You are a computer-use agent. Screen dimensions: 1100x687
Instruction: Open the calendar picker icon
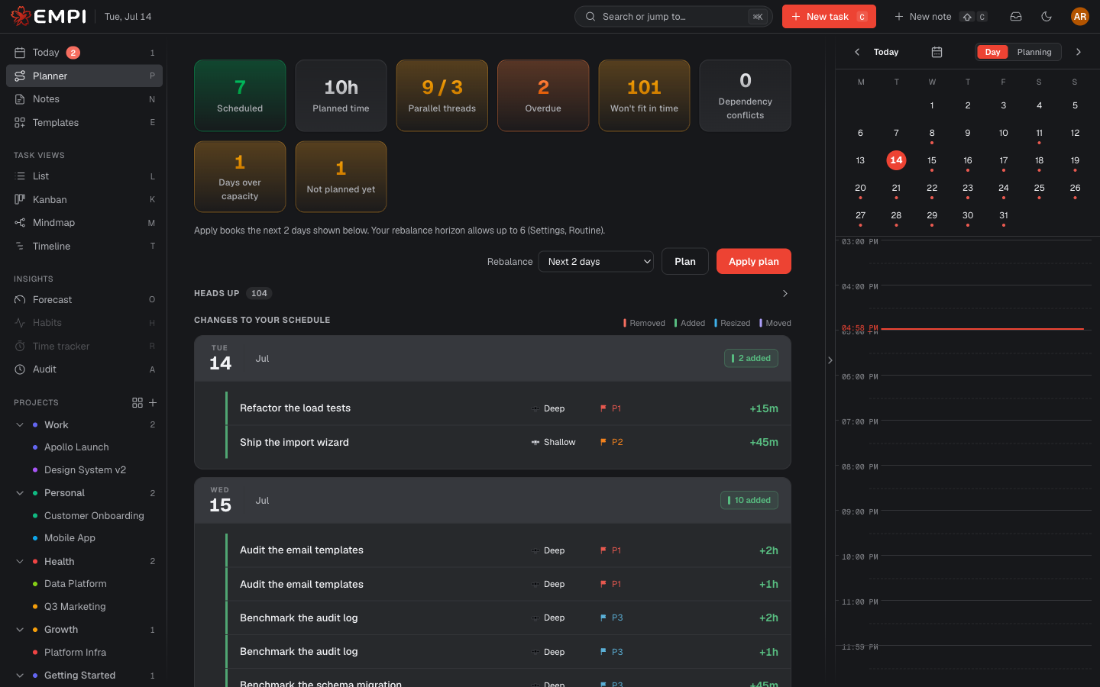(937, 52)
